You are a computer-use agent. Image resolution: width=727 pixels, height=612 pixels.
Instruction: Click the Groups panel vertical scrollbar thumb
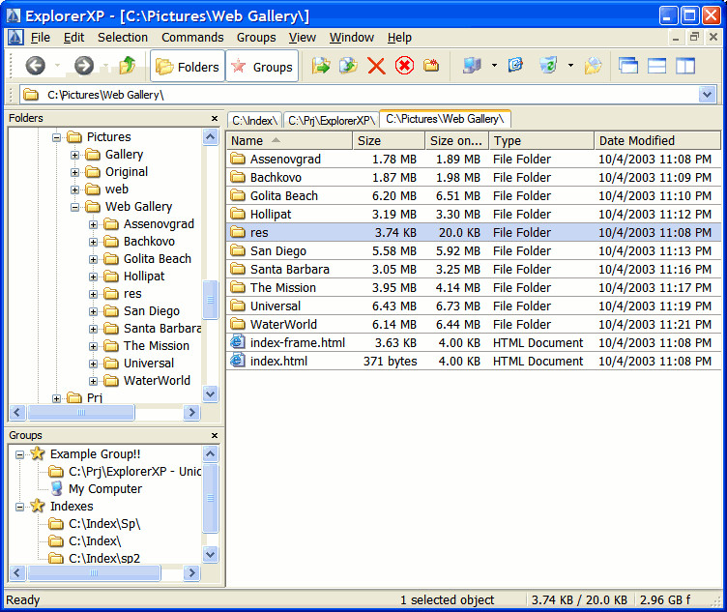click(x=210, y=499)
